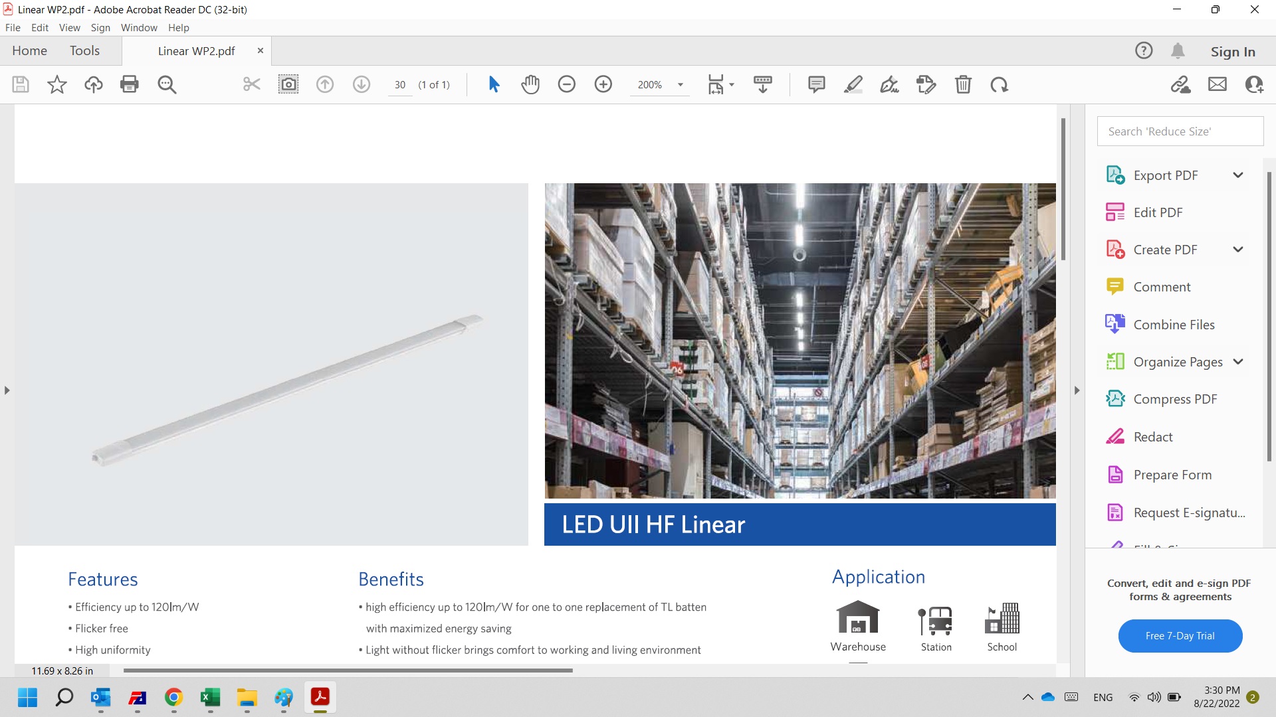Add a sticky note comment
1276x717 pixels.
817,84
